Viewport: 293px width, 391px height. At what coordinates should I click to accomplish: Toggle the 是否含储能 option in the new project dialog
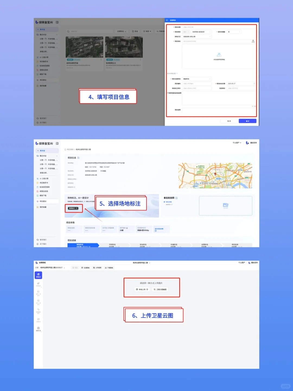pyautogui.click(x=234, y=31)
